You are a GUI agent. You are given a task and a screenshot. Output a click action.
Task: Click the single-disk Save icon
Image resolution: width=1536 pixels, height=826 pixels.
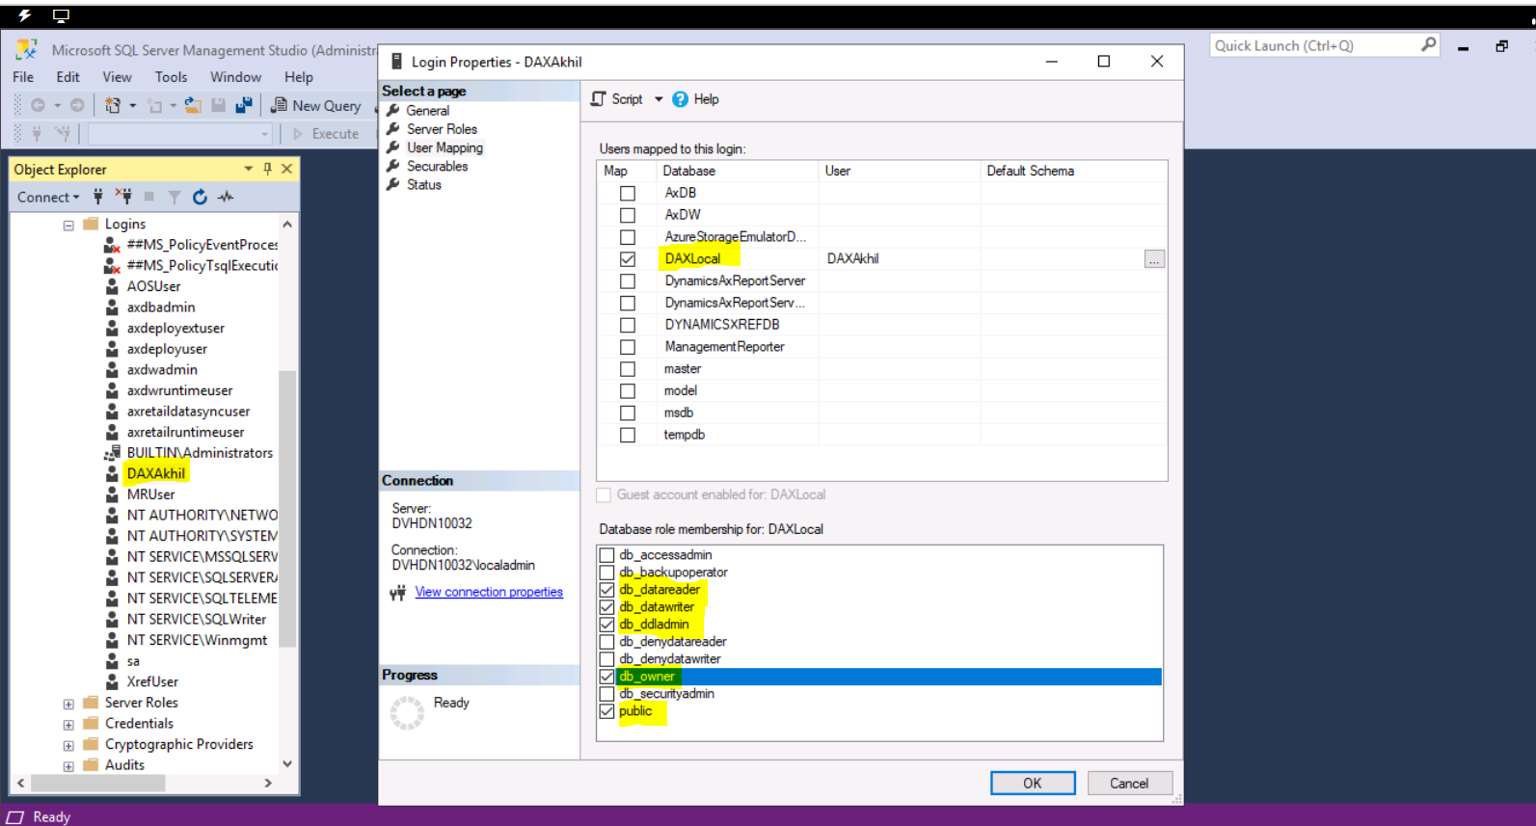[218, 105]
